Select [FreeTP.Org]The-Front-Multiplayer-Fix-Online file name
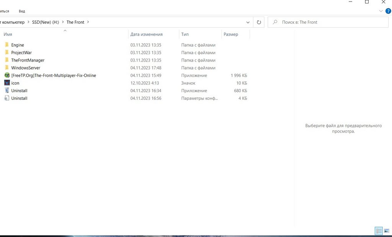This screenshot has width=392, height=237. click(54, 75)
